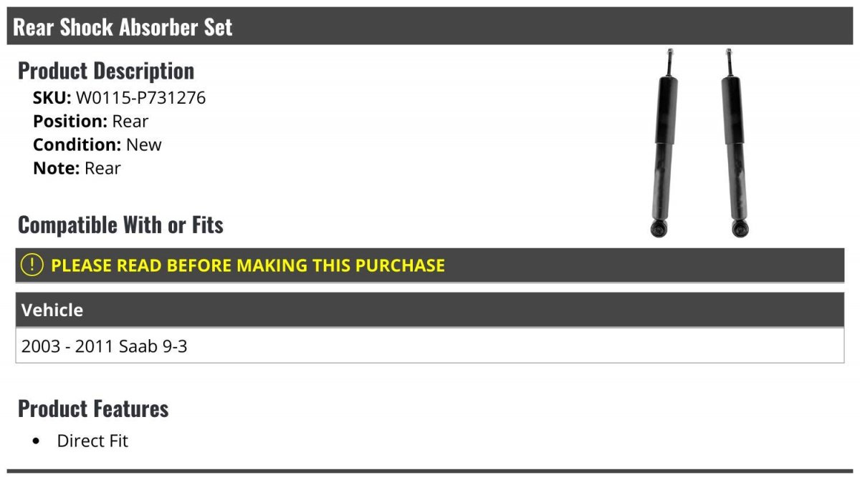Image resolution: width=860 pixels, height=480 pixels.
Task: Select the 2003 - 2011 Saab 9-3 row
Action: (430, 346)
